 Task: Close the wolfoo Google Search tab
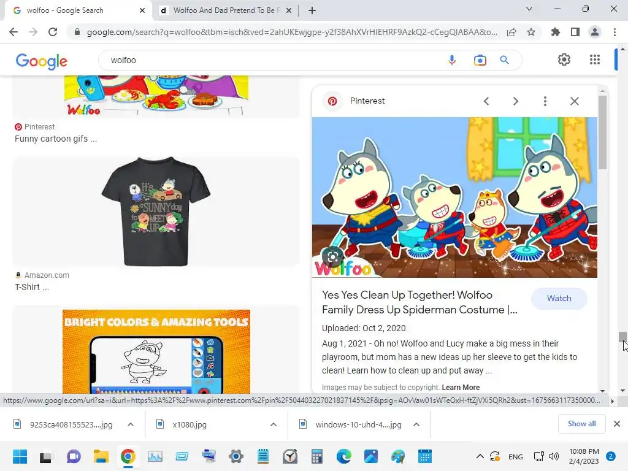tap(142, 10)
